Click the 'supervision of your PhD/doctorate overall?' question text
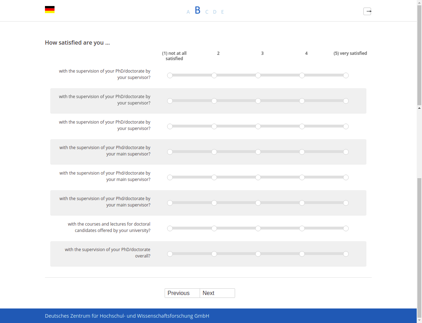 107,253
